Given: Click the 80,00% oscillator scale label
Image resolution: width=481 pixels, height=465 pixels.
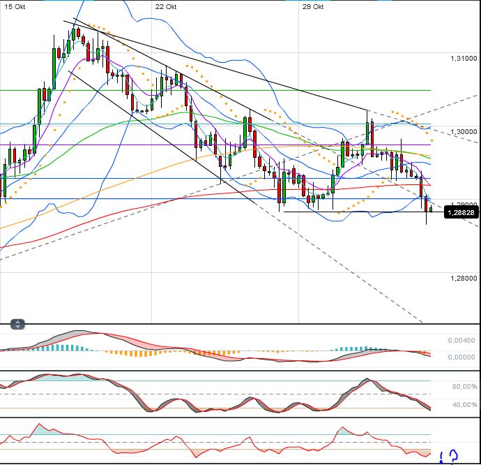Looking at the screenshot, I should [x=464, y=387].
